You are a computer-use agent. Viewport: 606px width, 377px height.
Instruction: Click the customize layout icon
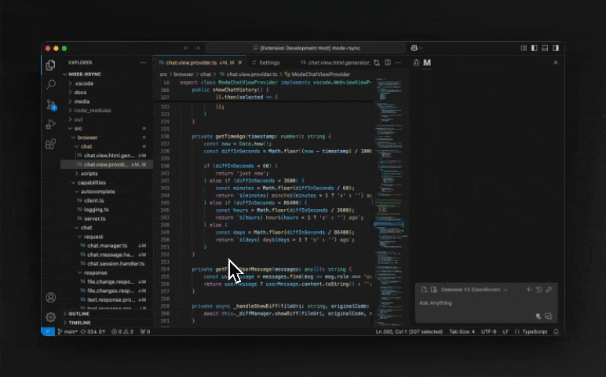point(524,48)
